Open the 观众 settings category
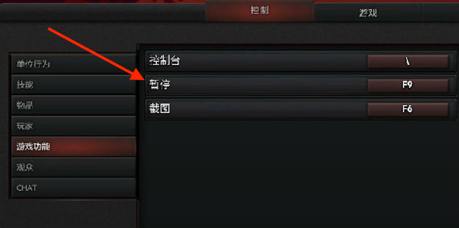 coord(73,167)
